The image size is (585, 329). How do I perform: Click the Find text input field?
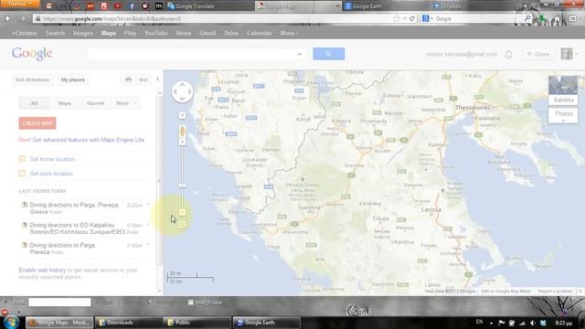tap(59, 302)
